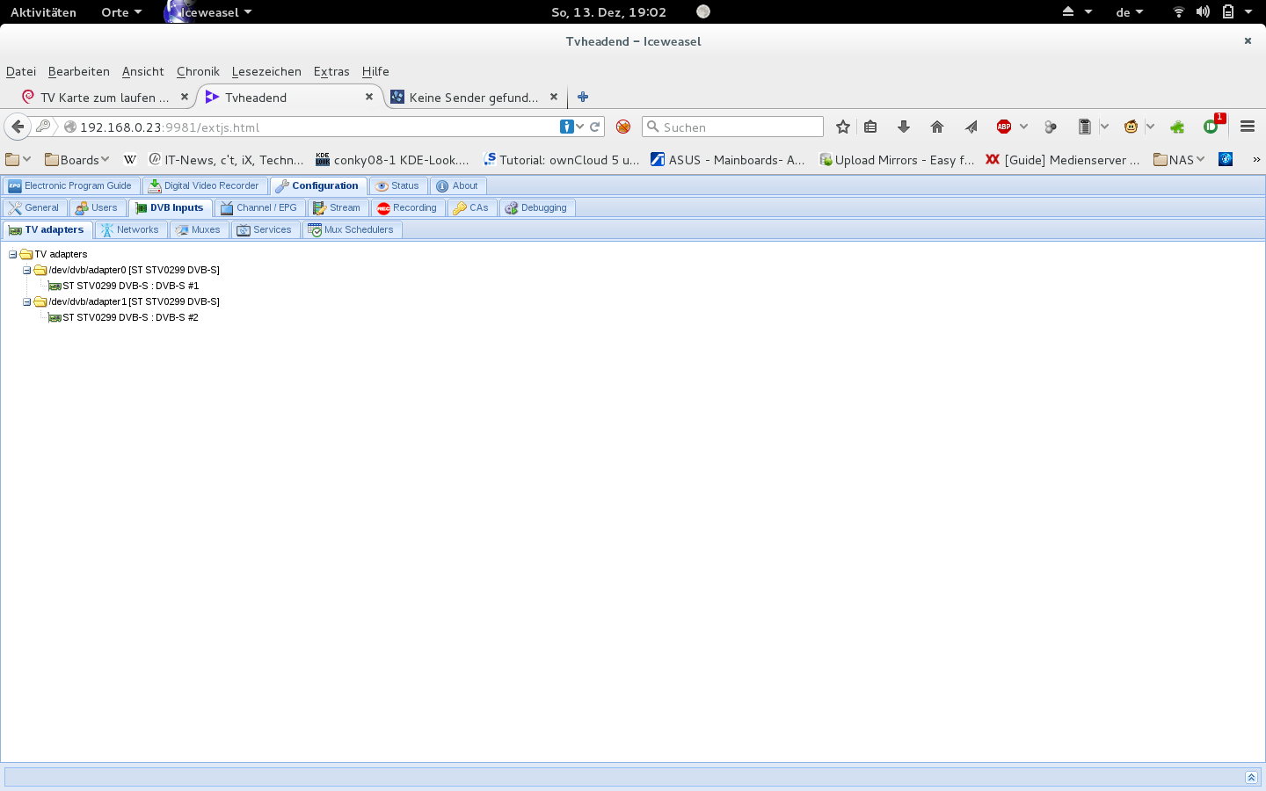Open the Chronik menu
1266x791 pixels.
pyautogui.click(x=198, y=71)
